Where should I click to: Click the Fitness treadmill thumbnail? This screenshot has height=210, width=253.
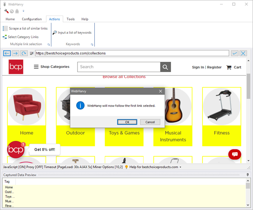coord(222,106)
